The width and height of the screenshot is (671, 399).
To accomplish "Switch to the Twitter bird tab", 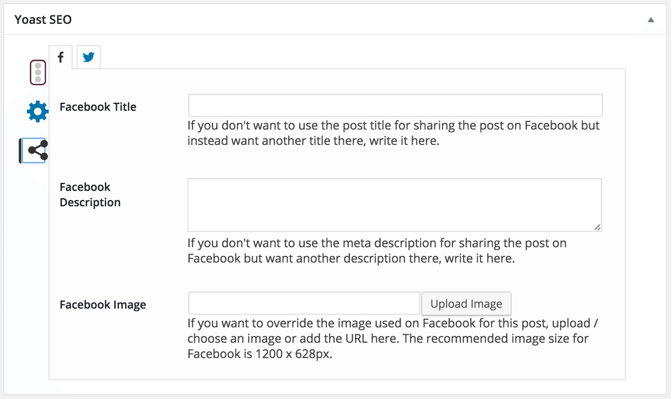I will point(89,57).
